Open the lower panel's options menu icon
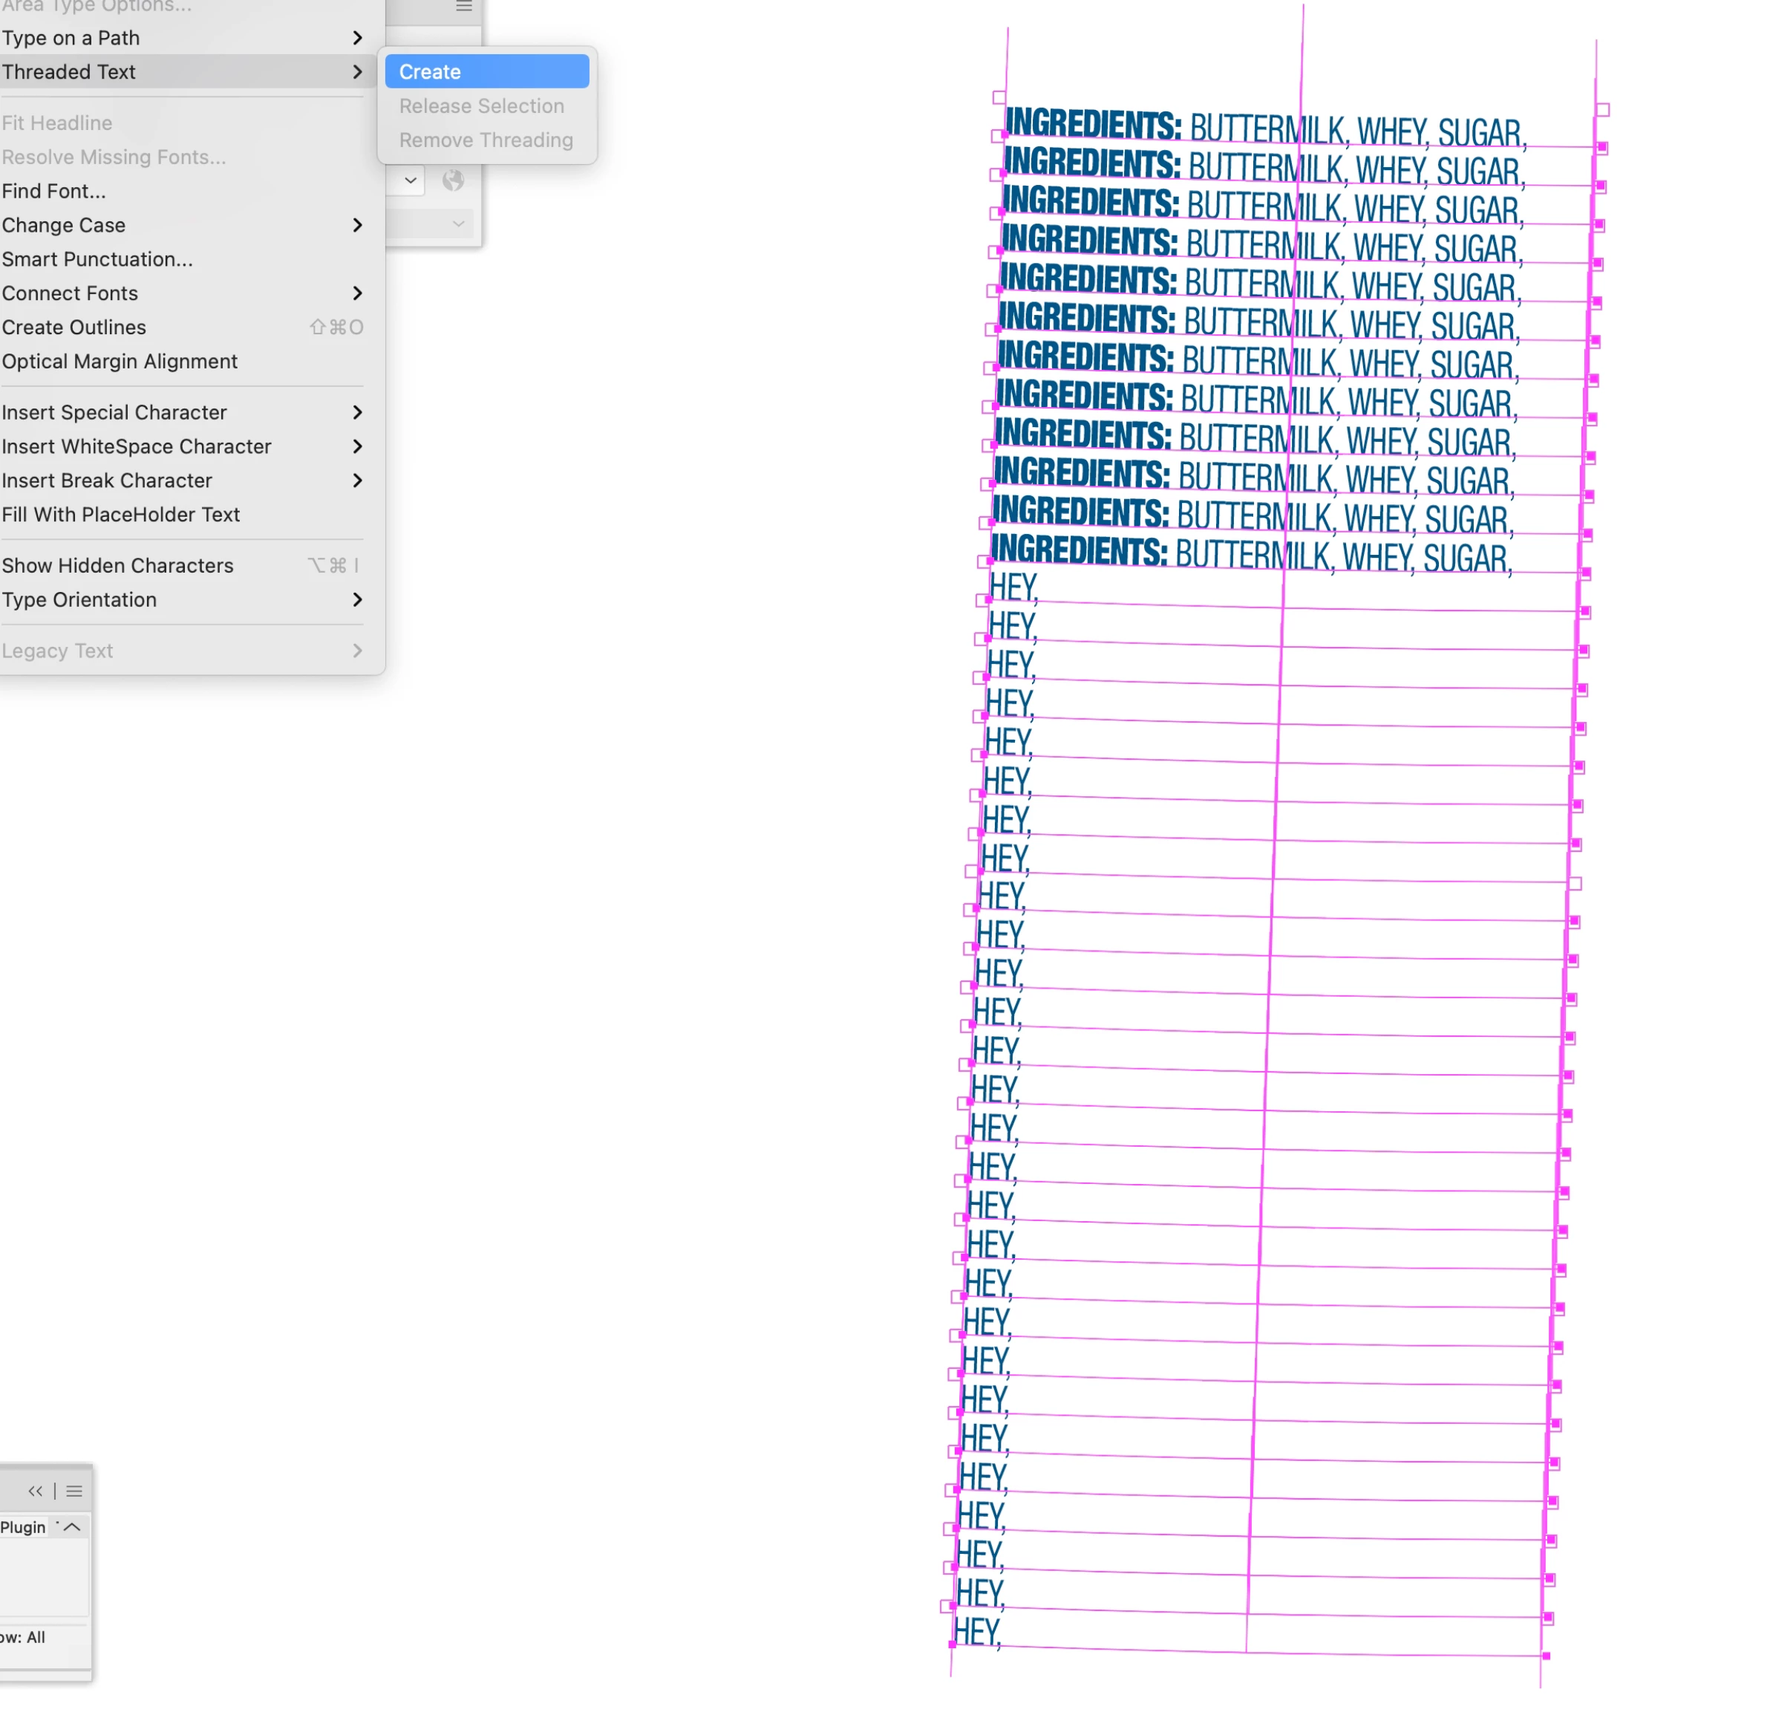The image size is (1770, 1721). [74, 1491]
